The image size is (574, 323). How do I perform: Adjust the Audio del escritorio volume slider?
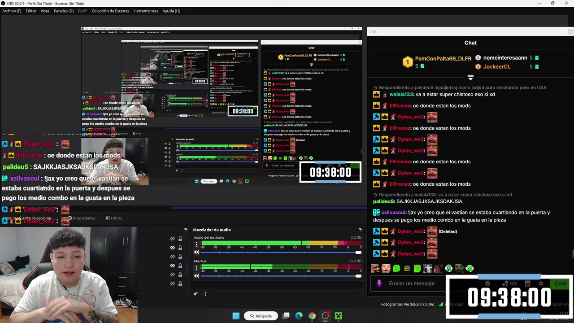(281, 253)
